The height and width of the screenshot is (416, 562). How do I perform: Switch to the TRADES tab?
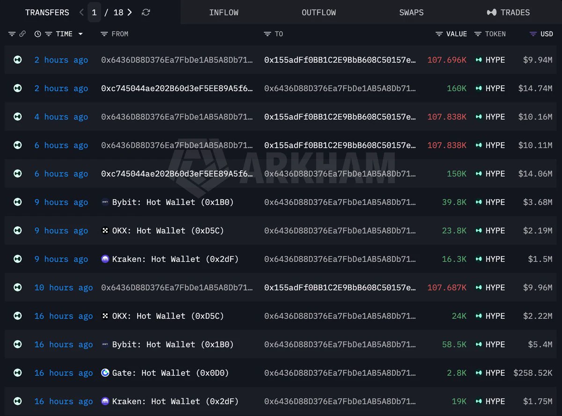[508, 13]
